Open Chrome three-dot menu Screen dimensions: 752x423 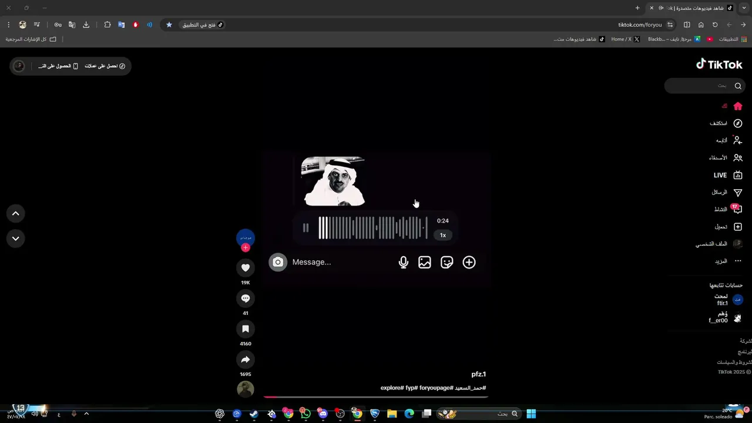tap(8, 25)
